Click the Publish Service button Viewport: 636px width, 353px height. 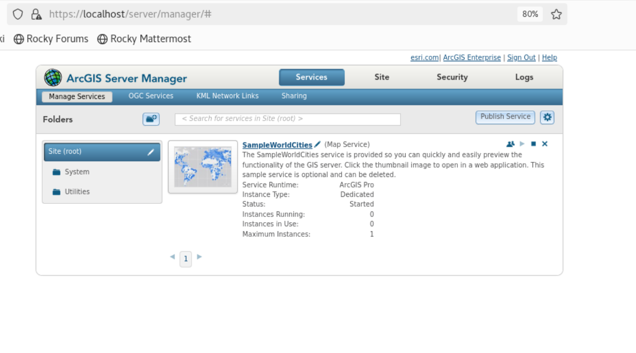[505, 117]
